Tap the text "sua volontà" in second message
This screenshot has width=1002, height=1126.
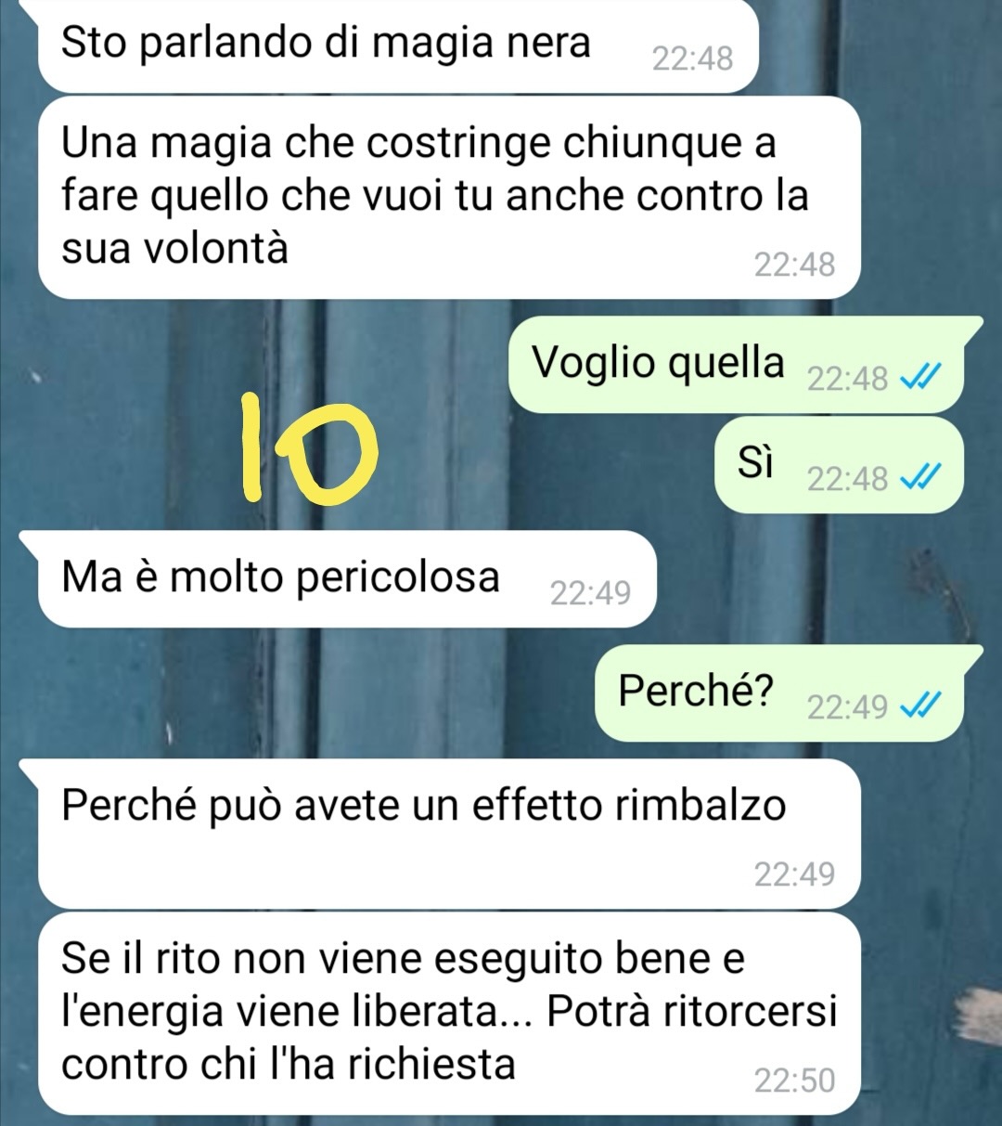[174, 248]
